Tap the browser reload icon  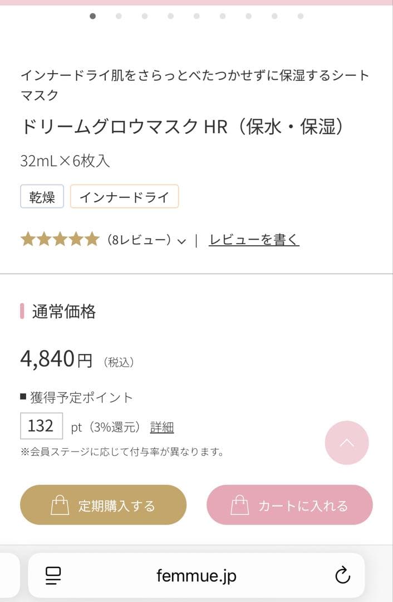[343, 575]
